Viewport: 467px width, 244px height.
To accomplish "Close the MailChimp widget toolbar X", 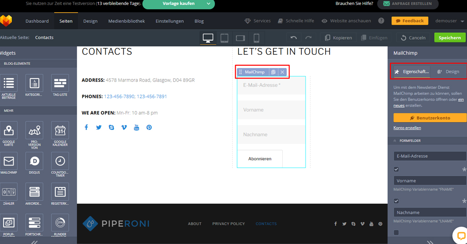I will (x=282, y=72).
